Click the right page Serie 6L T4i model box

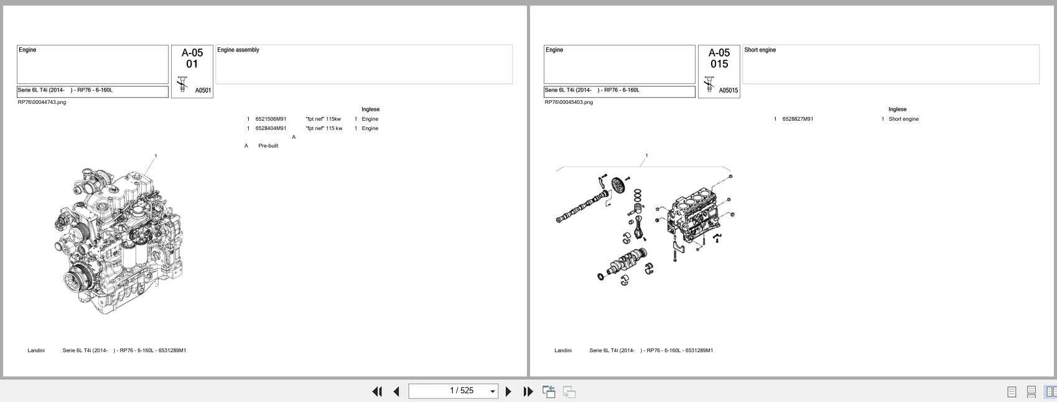[620, 91]
